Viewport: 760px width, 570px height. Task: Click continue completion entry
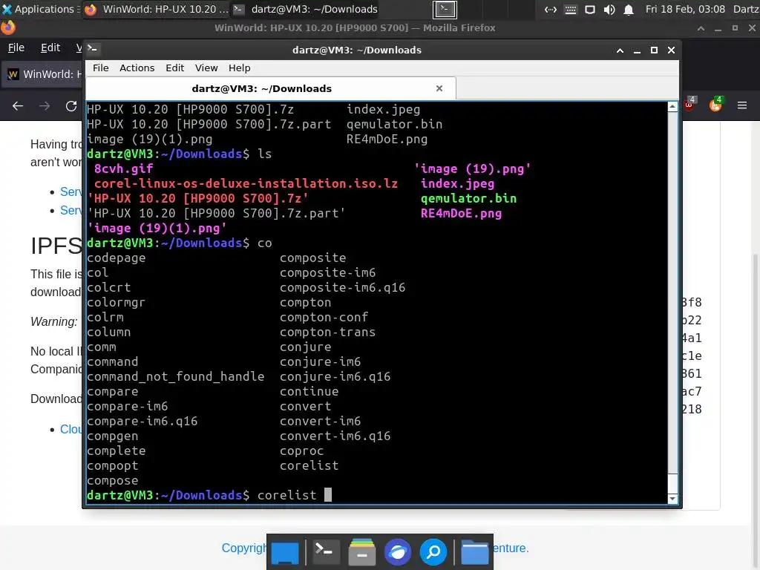[x=309, y=392]
